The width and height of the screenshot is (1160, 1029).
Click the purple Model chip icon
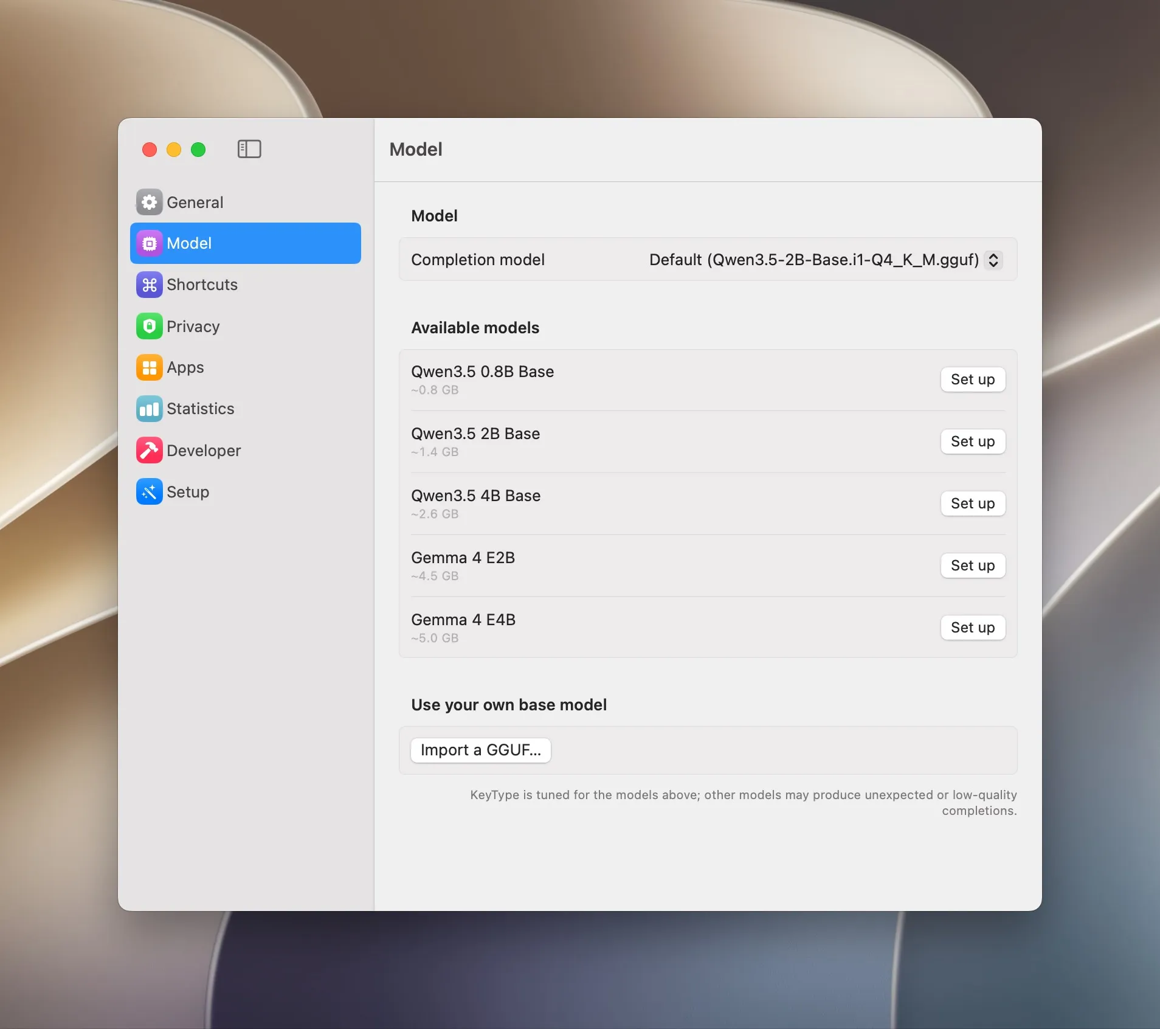pyautogui.click(x=150, y=243)
